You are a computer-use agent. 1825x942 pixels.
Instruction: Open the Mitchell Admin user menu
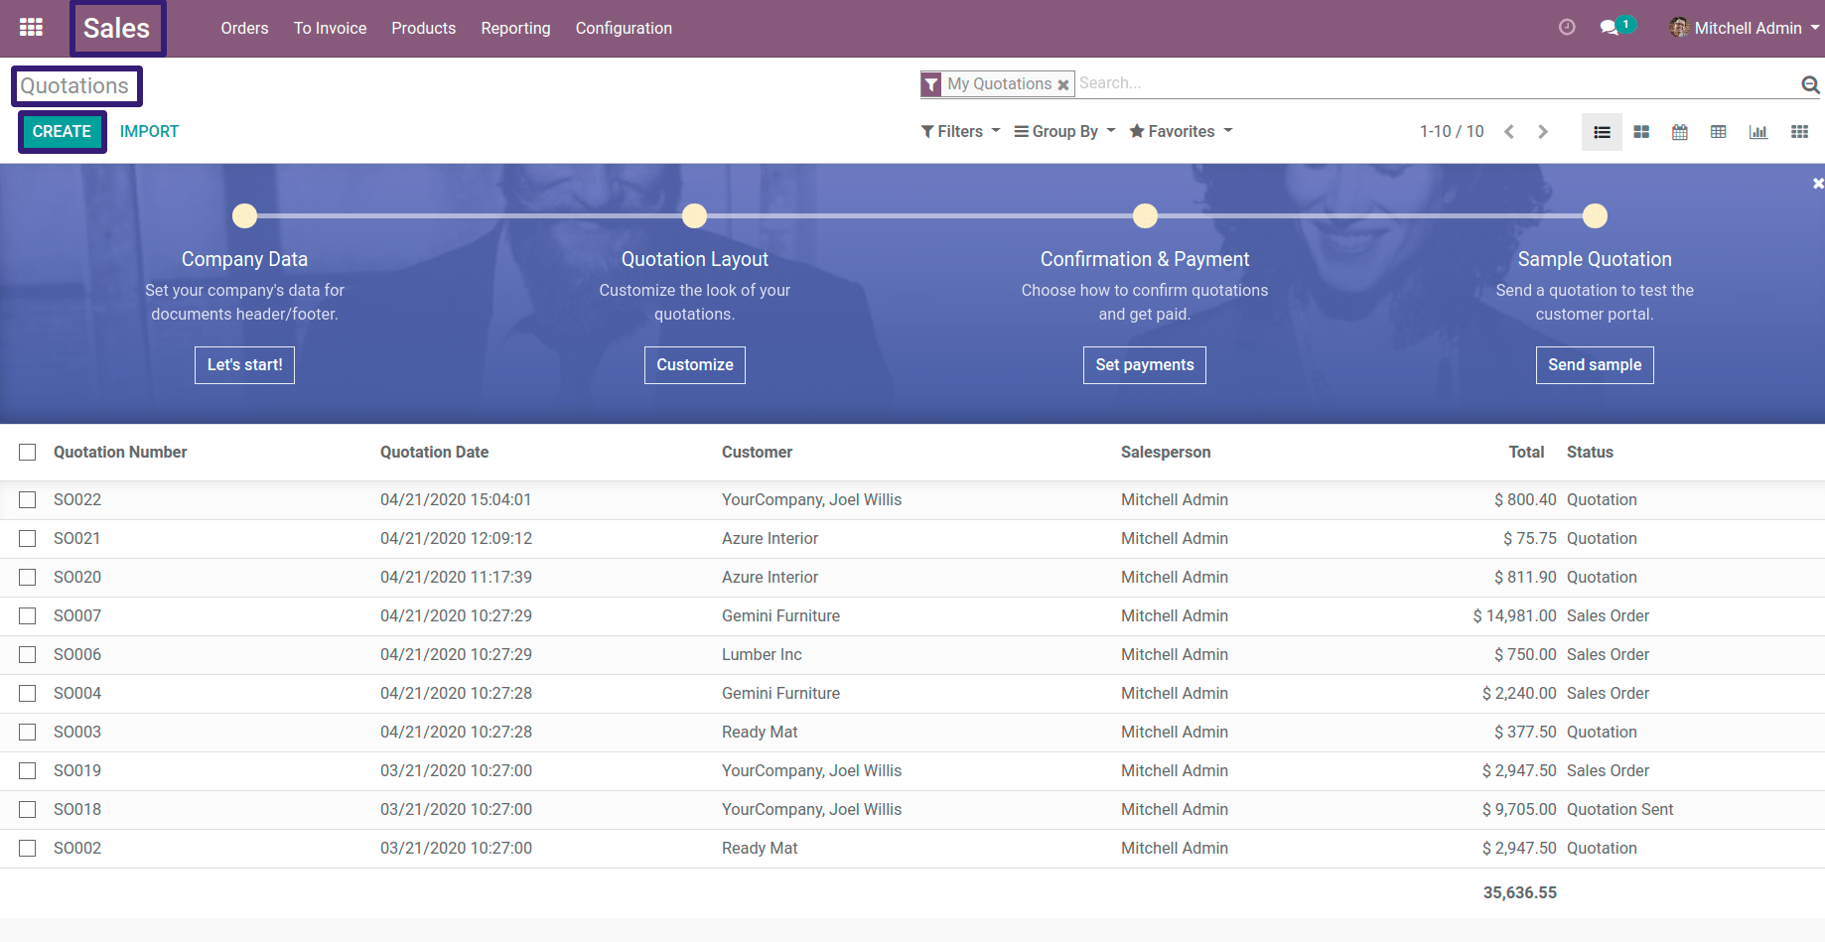point(1746,28)
